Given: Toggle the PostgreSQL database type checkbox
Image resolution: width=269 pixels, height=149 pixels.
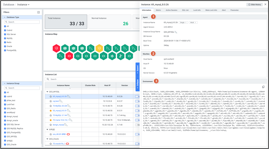Looking at the screenshot, I should tap(5, 50).
